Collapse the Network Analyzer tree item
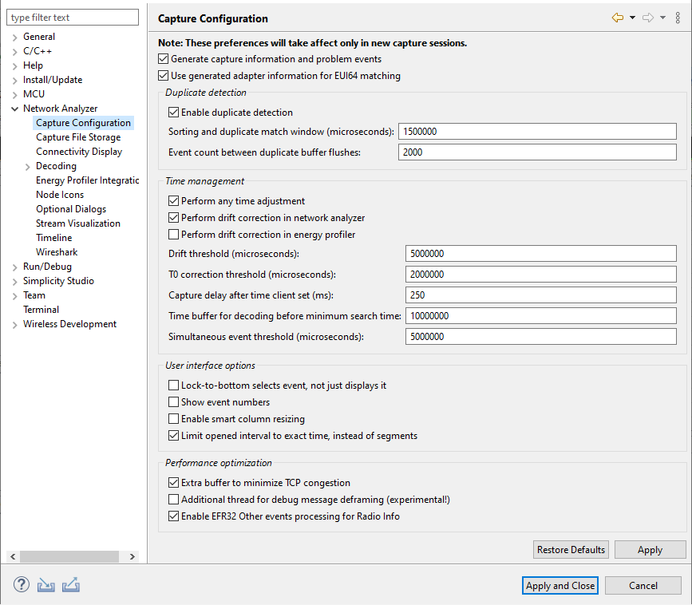Screen dimensions: 692x605 click(14, 108)
